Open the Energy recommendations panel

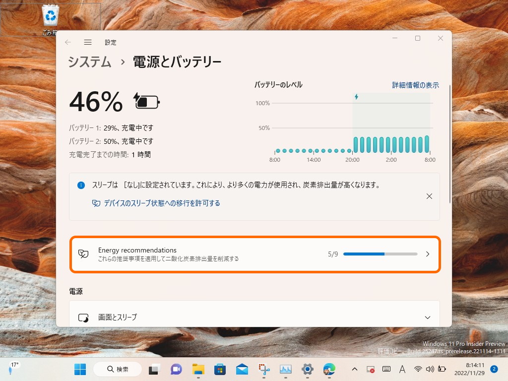click(x=254, y=254)
